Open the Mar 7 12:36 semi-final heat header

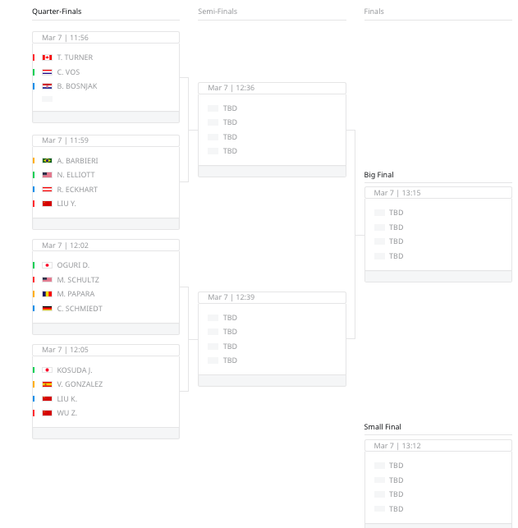tap(272, 88)
